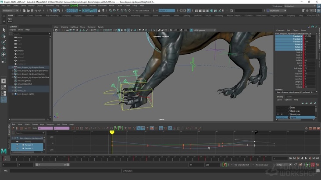Click the Insert Keys tool in Graph Editor
The image size is (321, 180).
pyautogui.click(x=17, y=128)
